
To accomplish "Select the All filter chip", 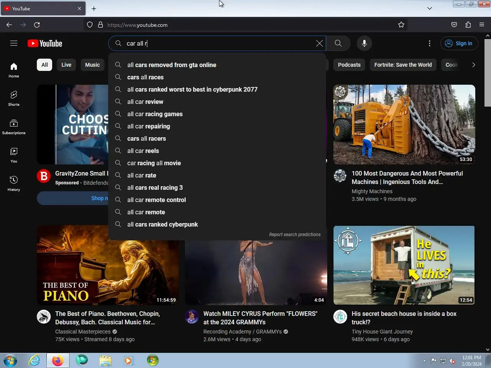I will point(44,65).
